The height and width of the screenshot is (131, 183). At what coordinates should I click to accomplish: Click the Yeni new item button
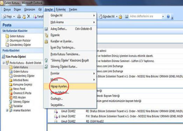[7, 16]
